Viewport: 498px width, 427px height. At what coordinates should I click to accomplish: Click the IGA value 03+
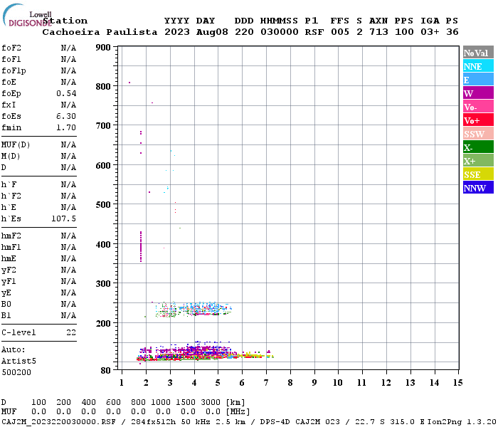pyautogui.click(x=430, y=32)
